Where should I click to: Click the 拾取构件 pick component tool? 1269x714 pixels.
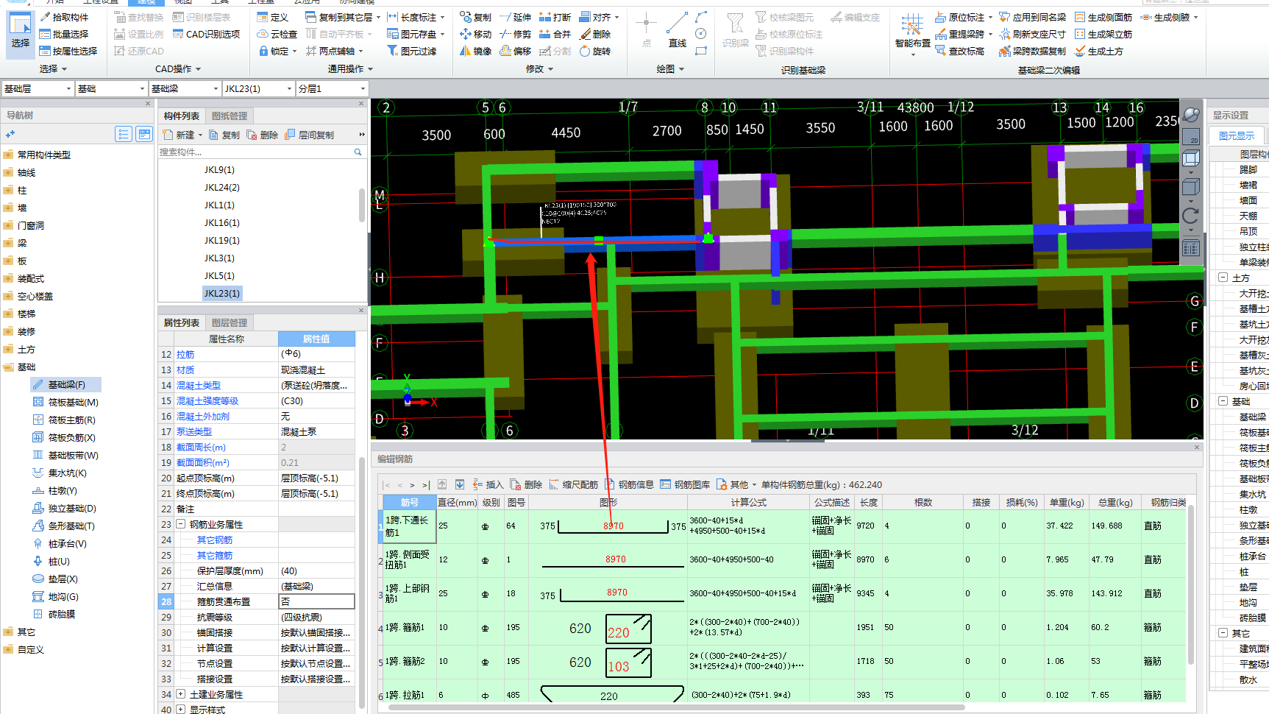point(63,17)
